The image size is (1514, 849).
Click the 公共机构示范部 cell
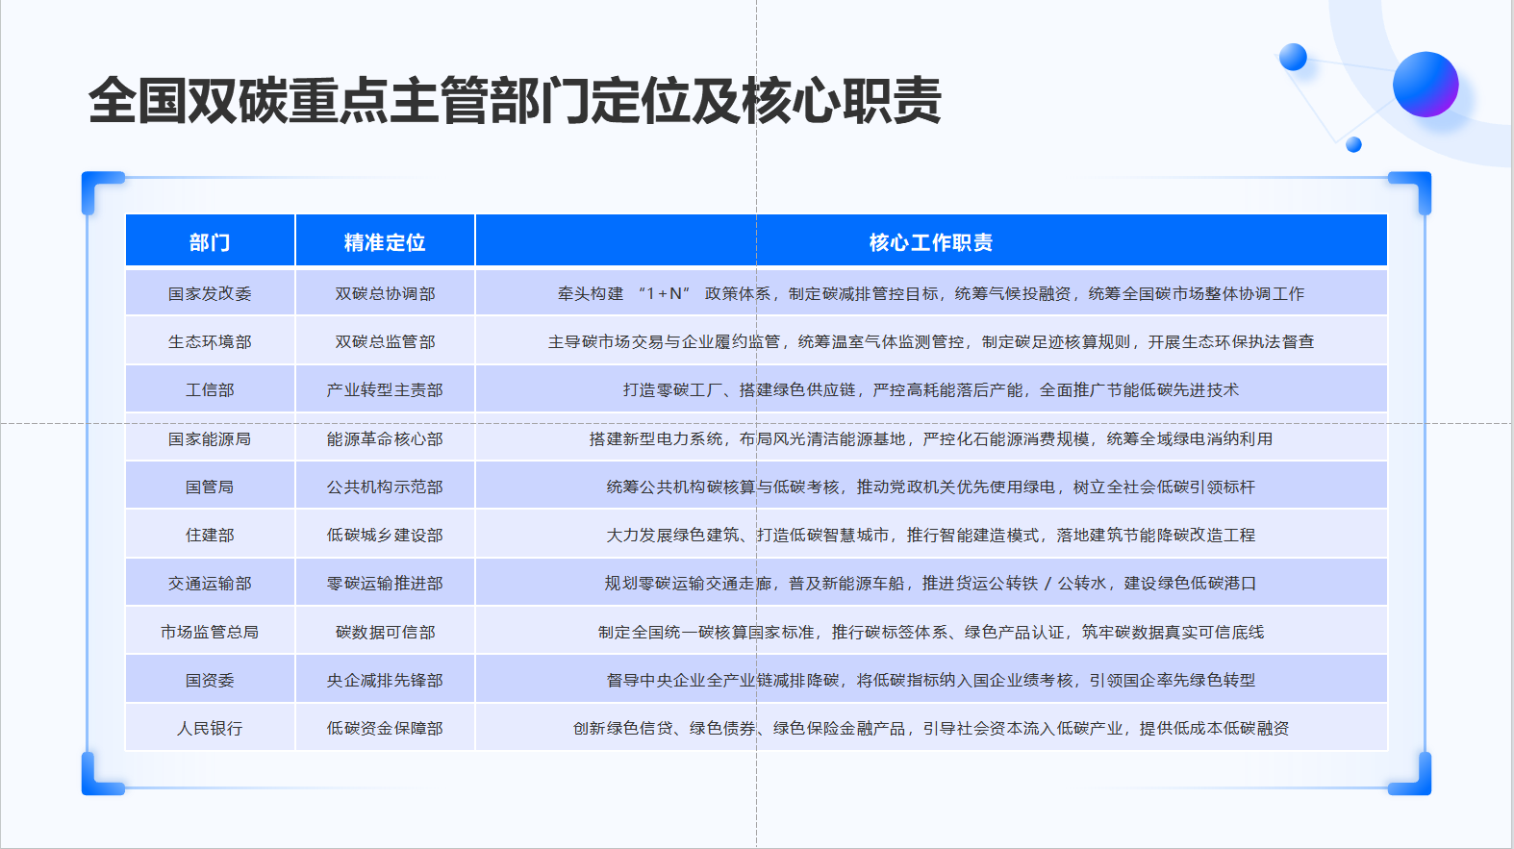click(x=385, y=487)
